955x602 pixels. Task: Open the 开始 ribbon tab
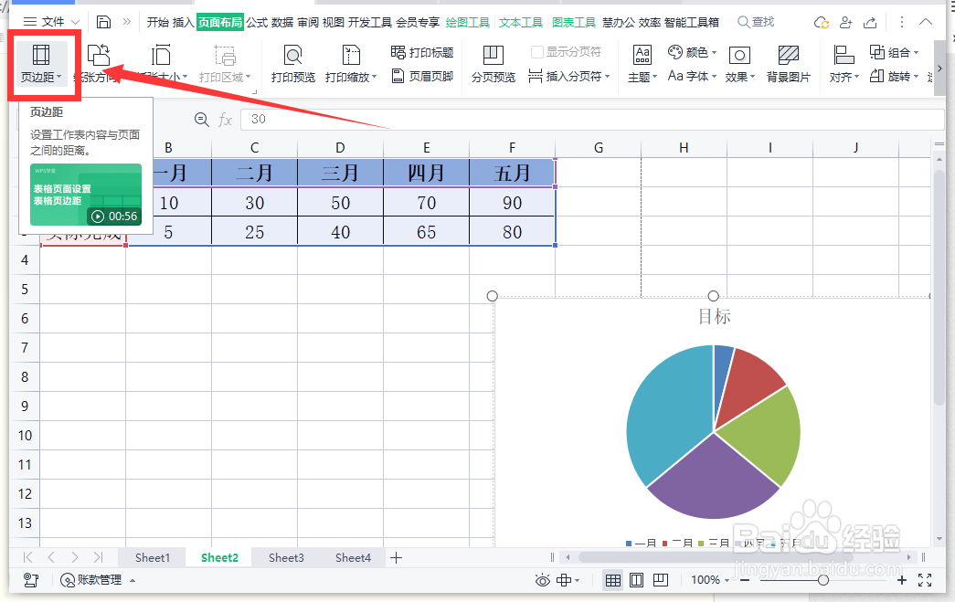coord(158,23)
